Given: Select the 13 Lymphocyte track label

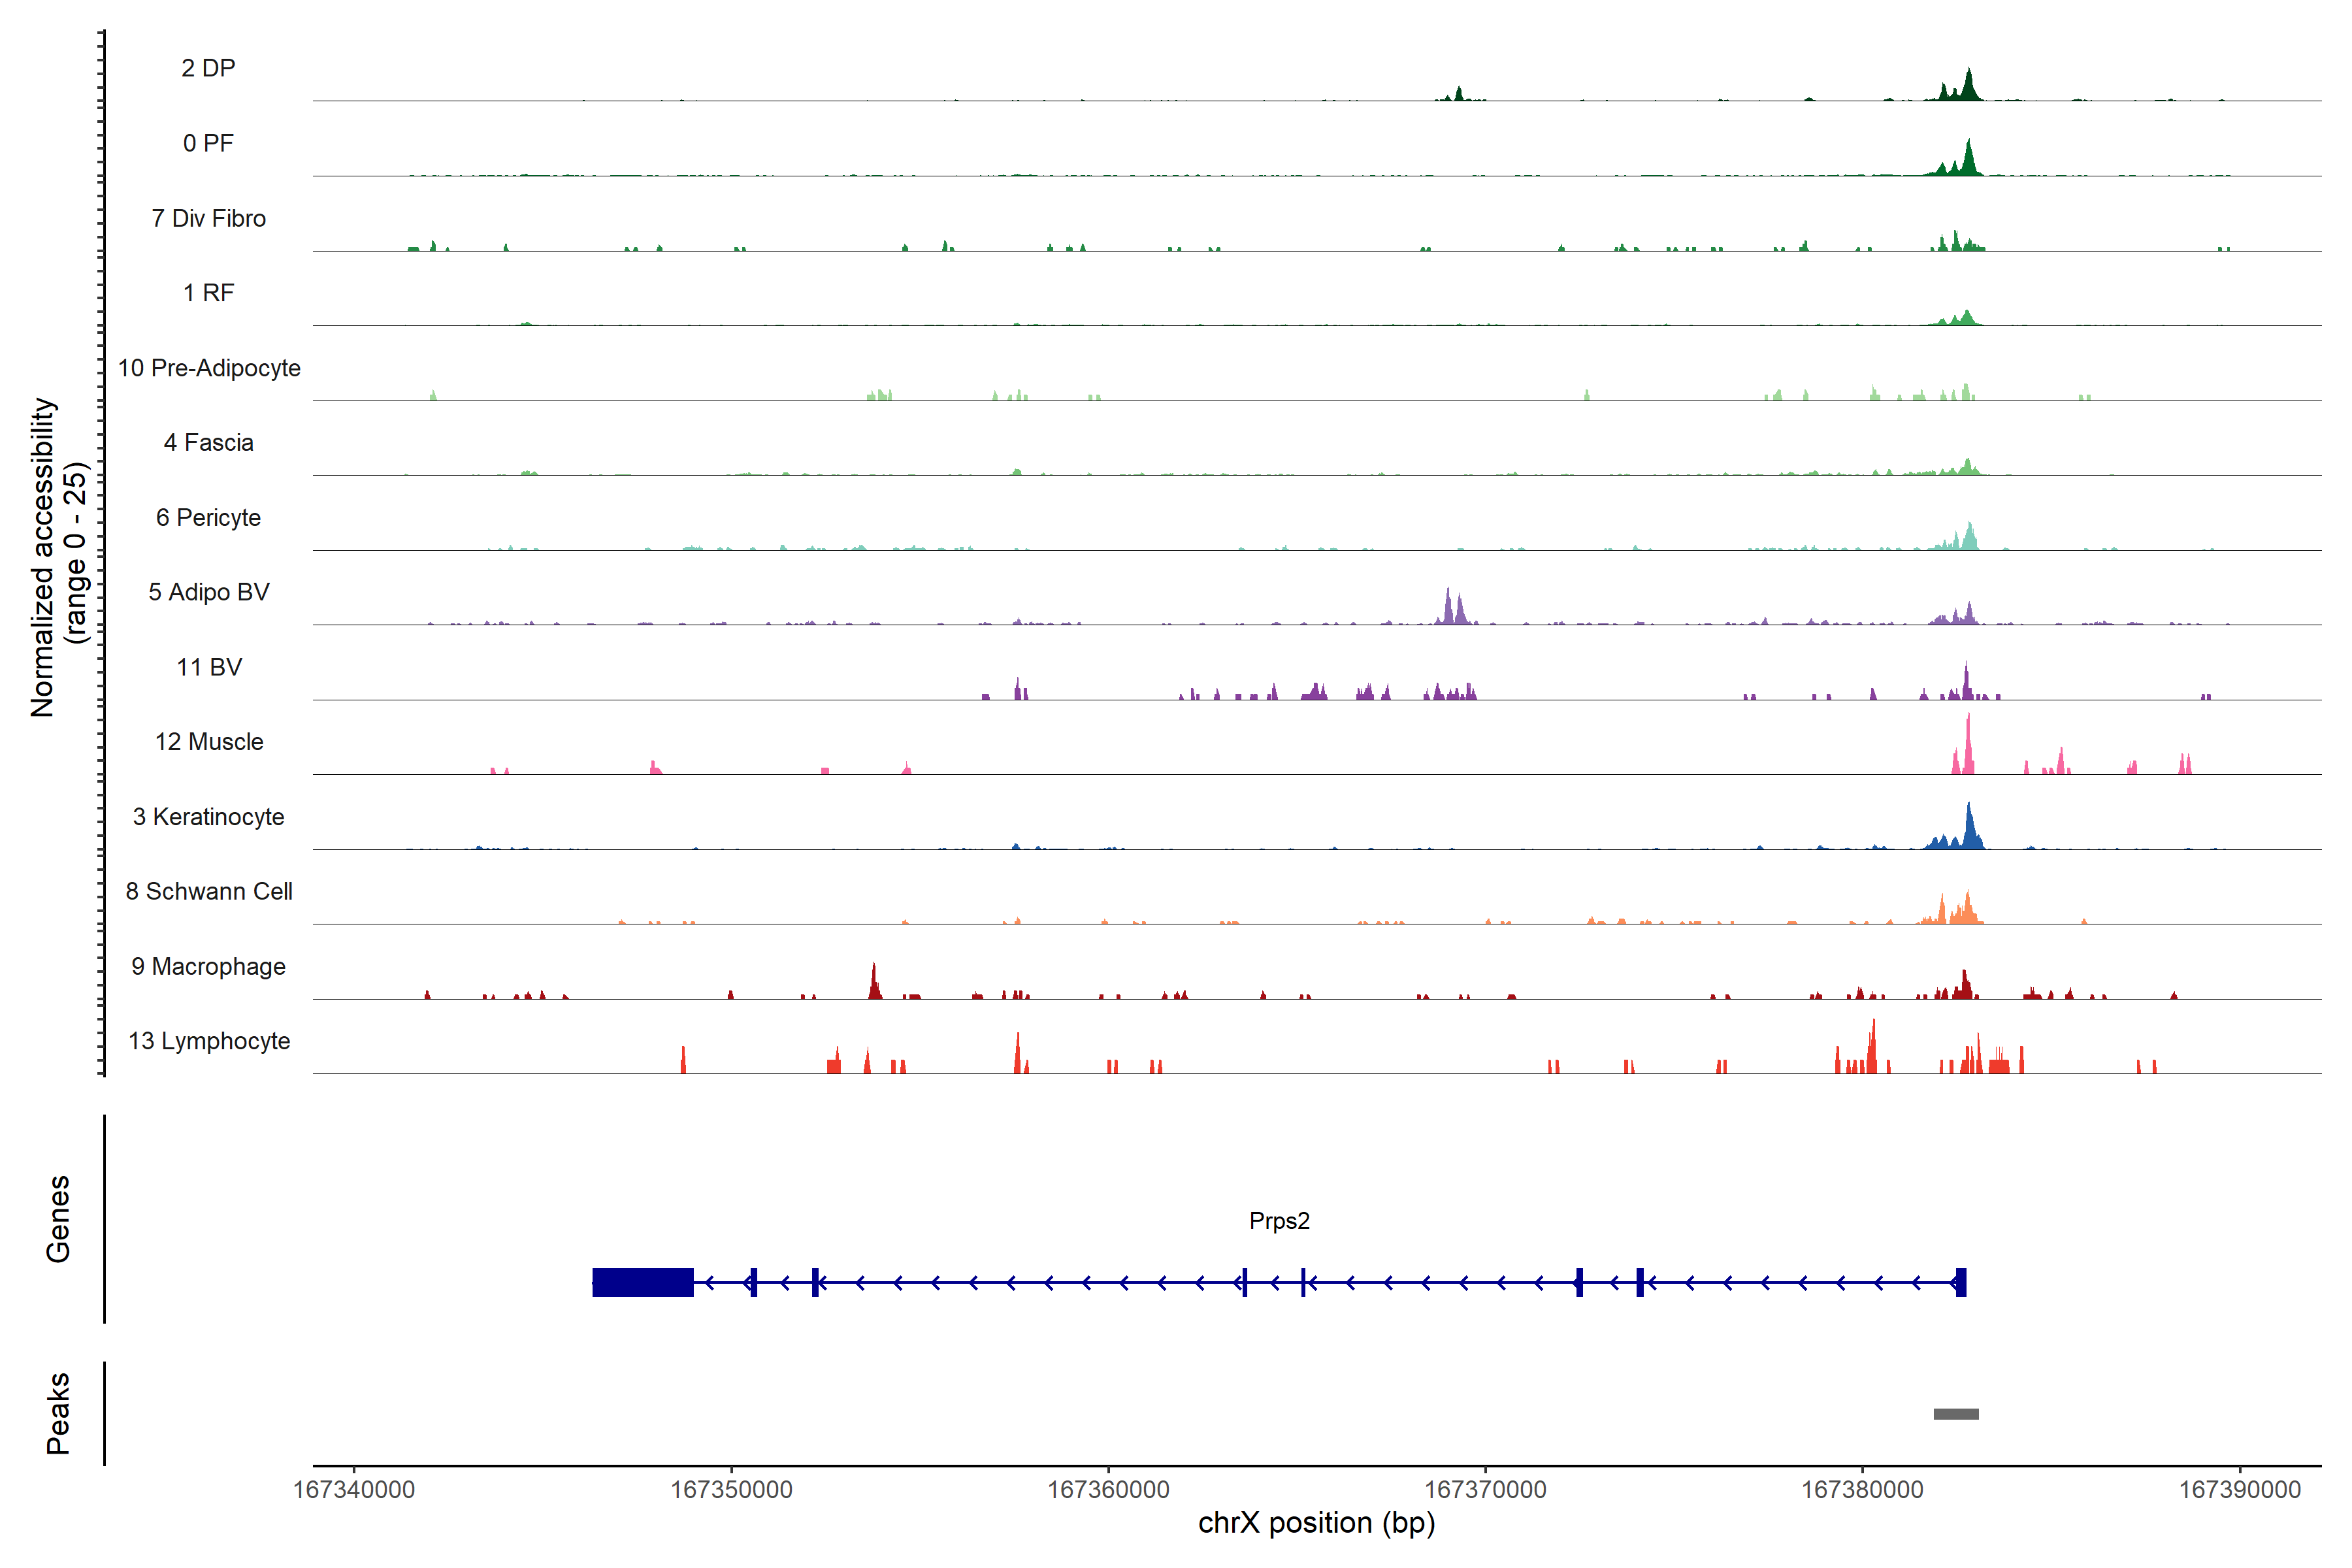Looking at the screenshot, I should pos(209,1041).
